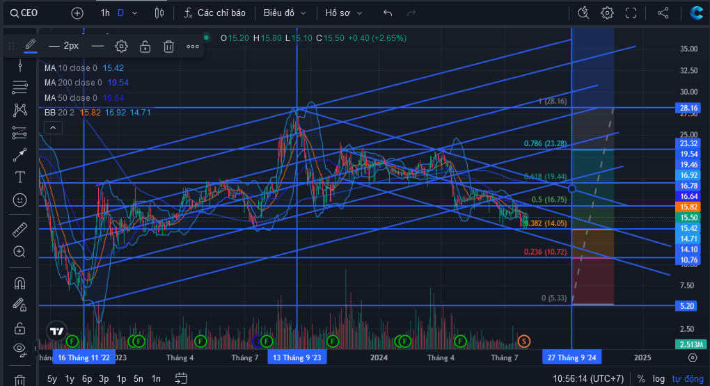Select the forecasting and measurement tool

tap(19, 133)
